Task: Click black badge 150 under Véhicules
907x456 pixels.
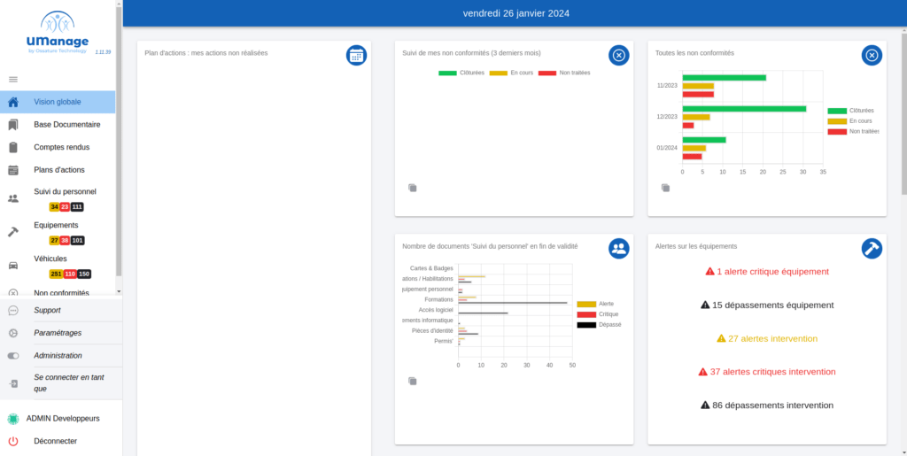Action: click(x=84, y=274)
